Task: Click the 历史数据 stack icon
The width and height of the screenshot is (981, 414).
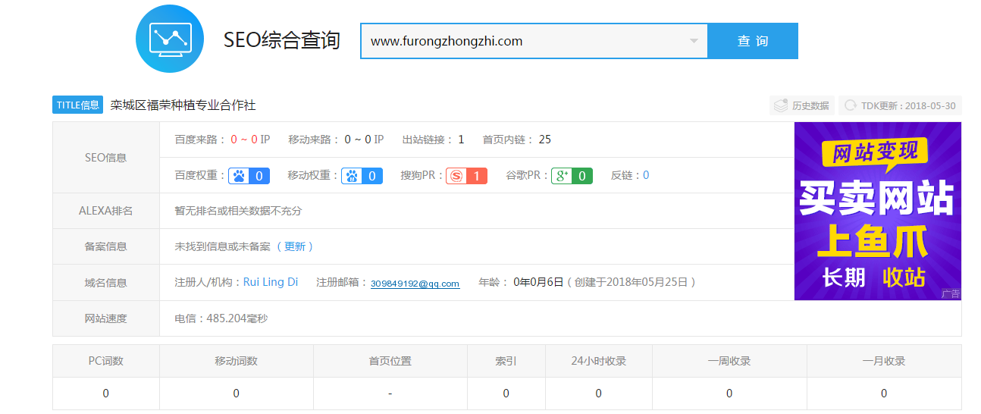Action: tap(780, 105)
